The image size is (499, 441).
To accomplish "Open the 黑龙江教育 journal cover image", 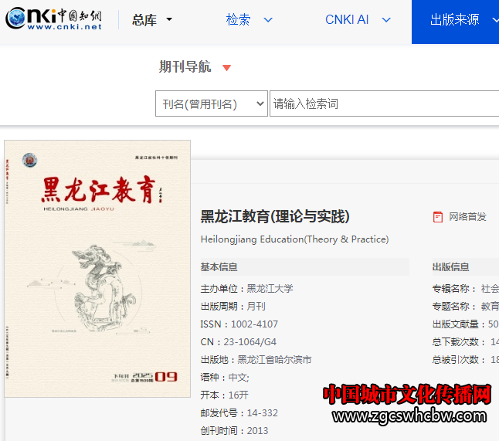I will 97,268.
